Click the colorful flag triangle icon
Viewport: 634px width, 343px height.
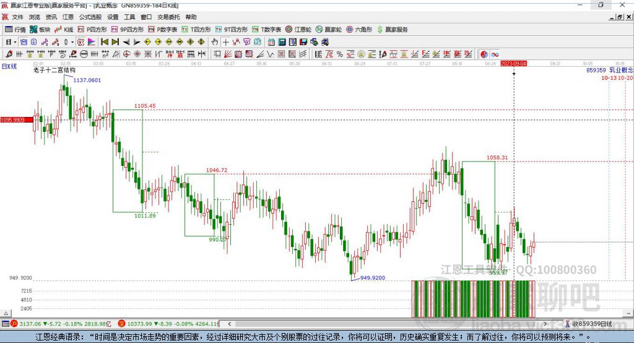[x=92, y=42]
